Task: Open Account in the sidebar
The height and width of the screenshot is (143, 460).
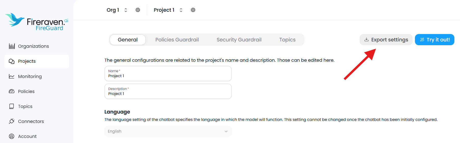Action: point(37,136)
